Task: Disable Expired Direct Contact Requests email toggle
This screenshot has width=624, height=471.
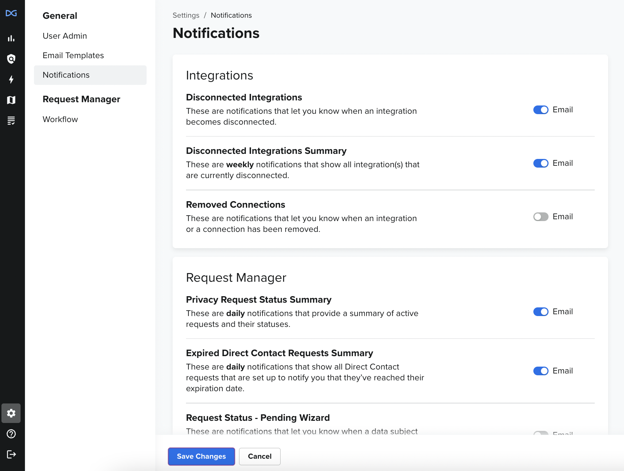Action: click(x=541, y=371)
